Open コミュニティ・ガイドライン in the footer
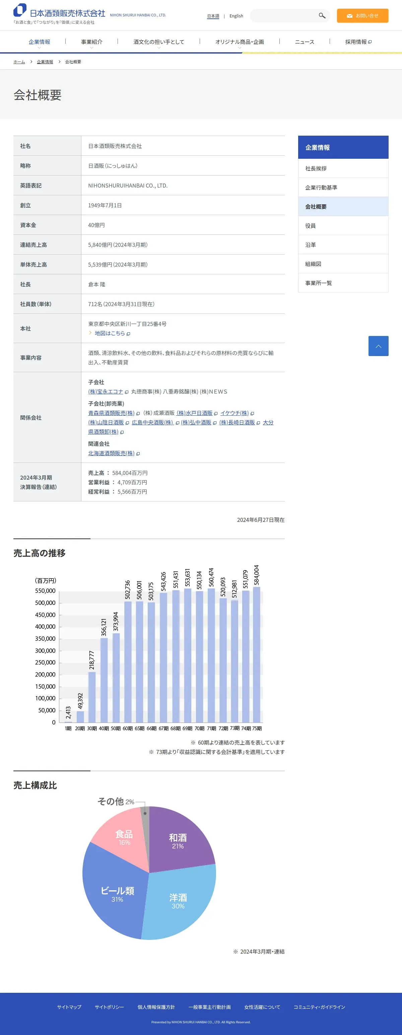 319,1007
